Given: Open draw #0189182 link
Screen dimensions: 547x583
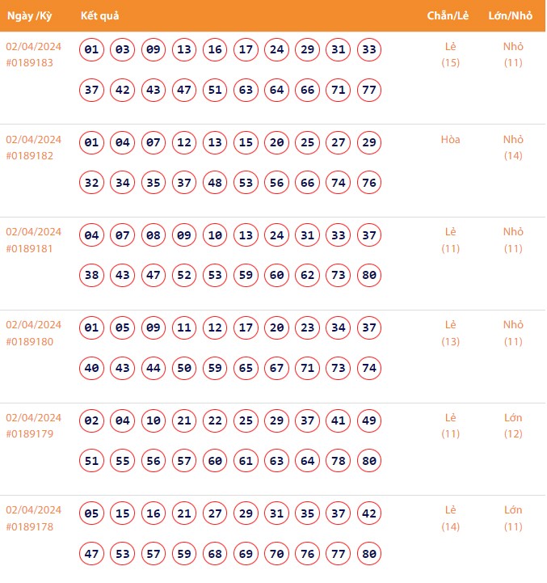Looking at the screenshot, I should 29,155.
